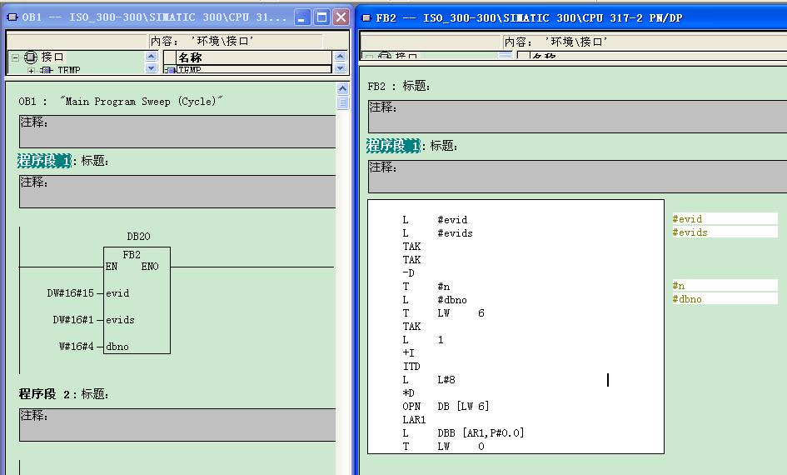Minimize the OB1 window
The width and height of the screenshot is (787, 475).
(301, 17)
